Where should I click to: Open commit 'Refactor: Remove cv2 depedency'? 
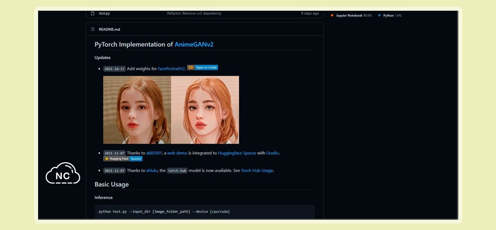pos(194,13)
